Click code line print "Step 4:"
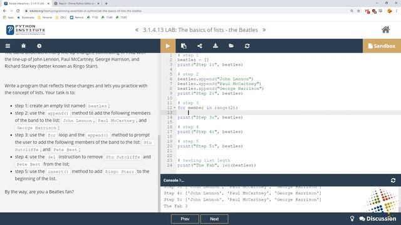 coord(211,132)
